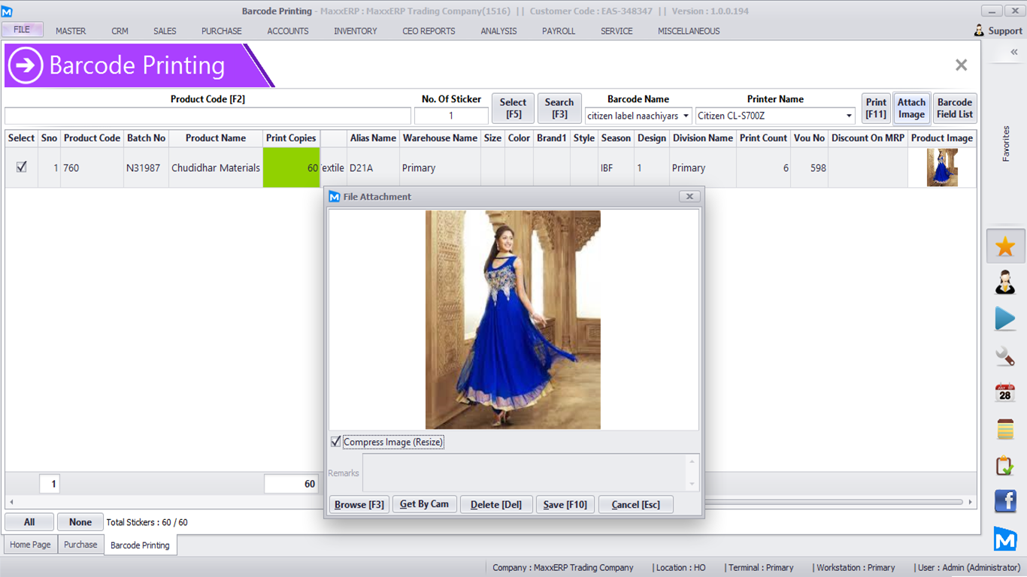
Task: Open the Printer Name dropdown list
Action: [x=849, y=116]
